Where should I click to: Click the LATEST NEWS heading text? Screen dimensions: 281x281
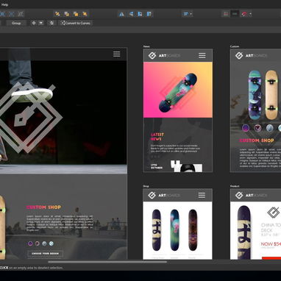point(157,137)
